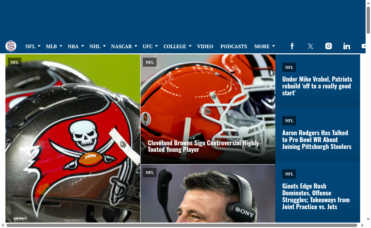
Task: Open the NASCAR menu item
Action: [x=121, y=46]
